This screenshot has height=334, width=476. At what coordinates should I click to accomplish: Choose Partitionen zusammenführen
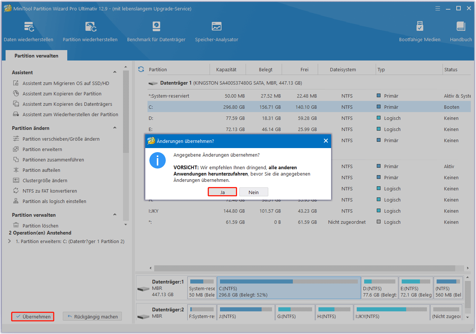pos(53,160)
